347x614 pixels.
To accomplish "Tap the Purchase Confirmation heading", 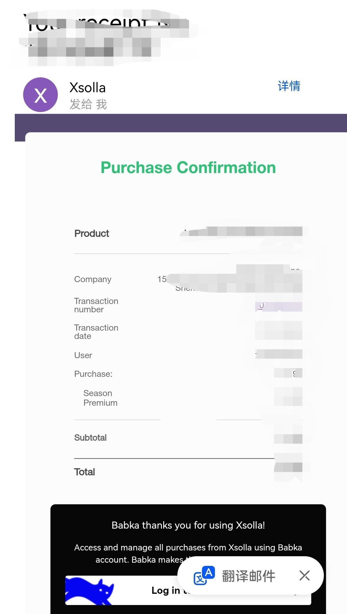I will coord(188,168).
